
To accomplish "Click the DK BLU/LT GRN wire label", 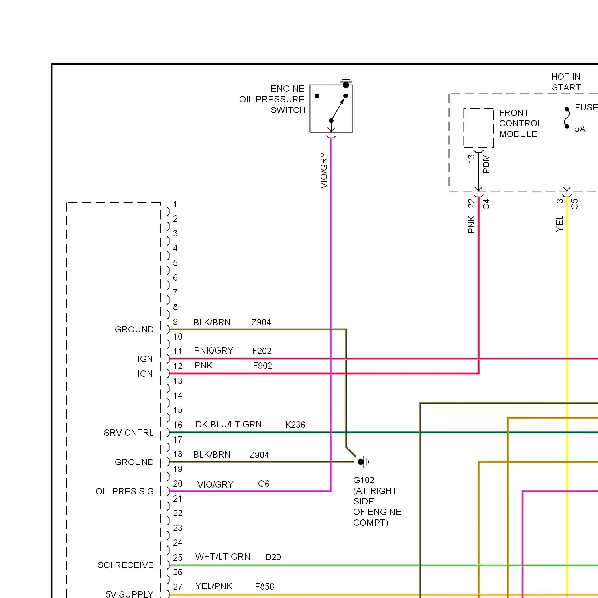I will [228, 425].
